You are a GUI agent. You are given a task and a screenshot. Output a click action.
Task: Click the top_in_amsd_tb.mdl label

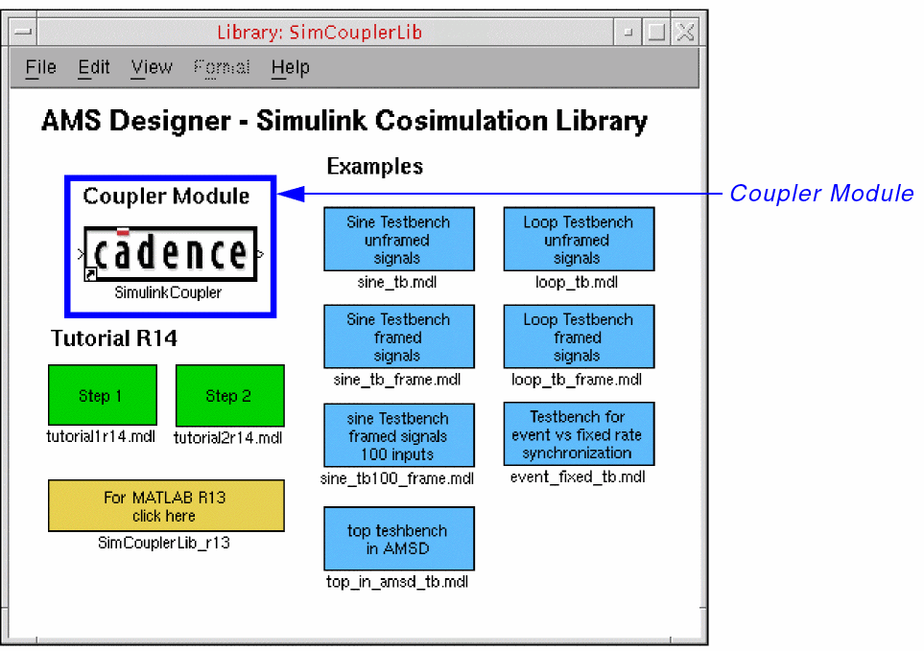click(397, 582)
